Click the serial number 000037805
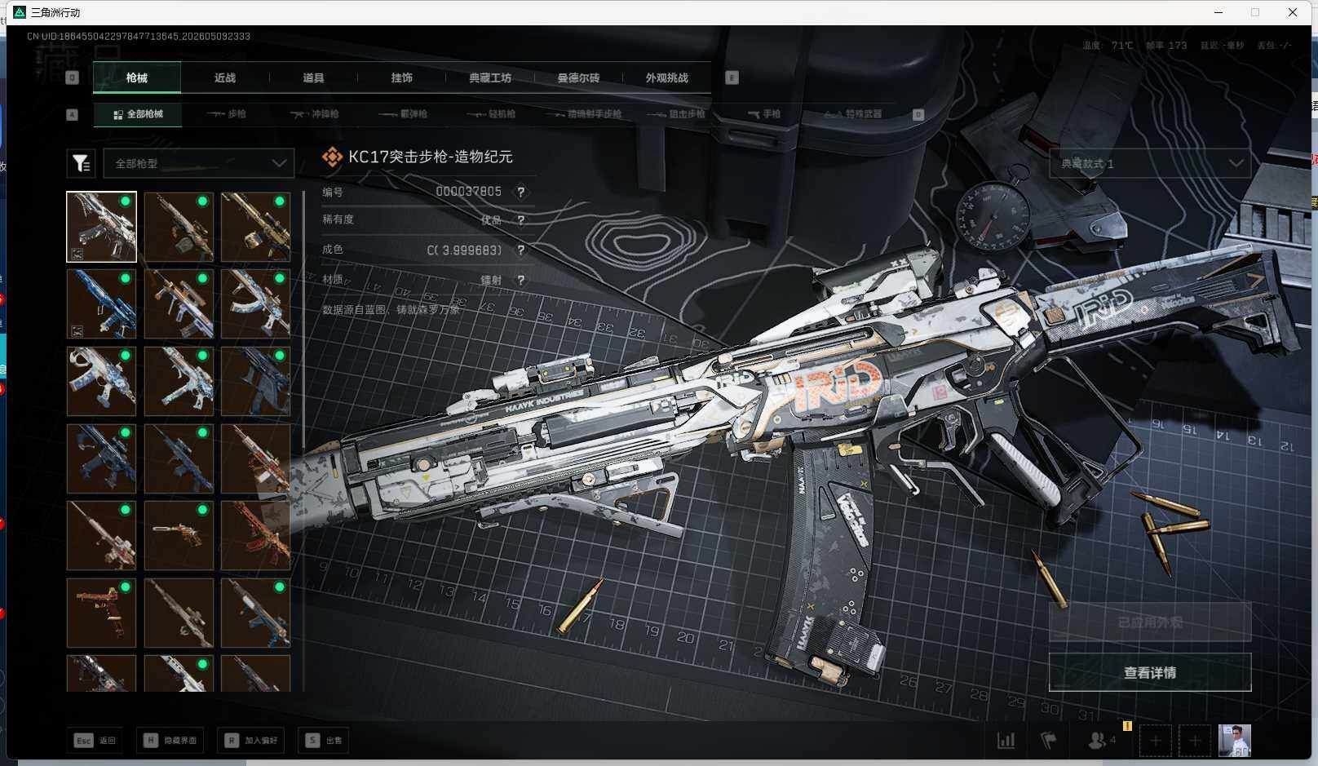The height and width of the screenshot is (766, 1318). 468,192
